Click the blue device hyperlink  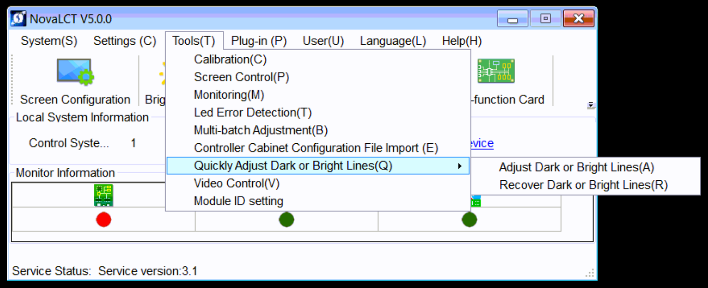click(482, 143)
